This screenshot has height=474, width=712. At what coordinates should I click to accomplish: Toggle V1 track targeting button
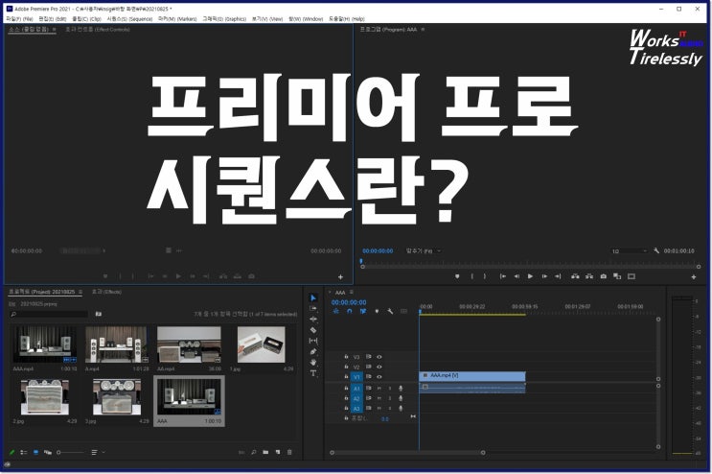[356, 377]
